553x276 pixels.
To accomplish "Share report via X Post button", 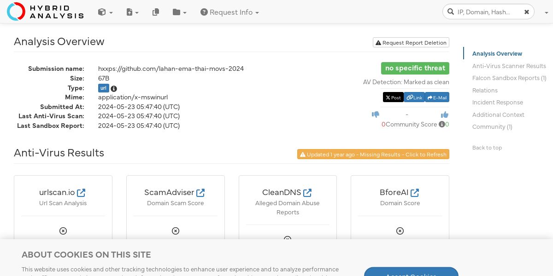I will pos(393,98).
